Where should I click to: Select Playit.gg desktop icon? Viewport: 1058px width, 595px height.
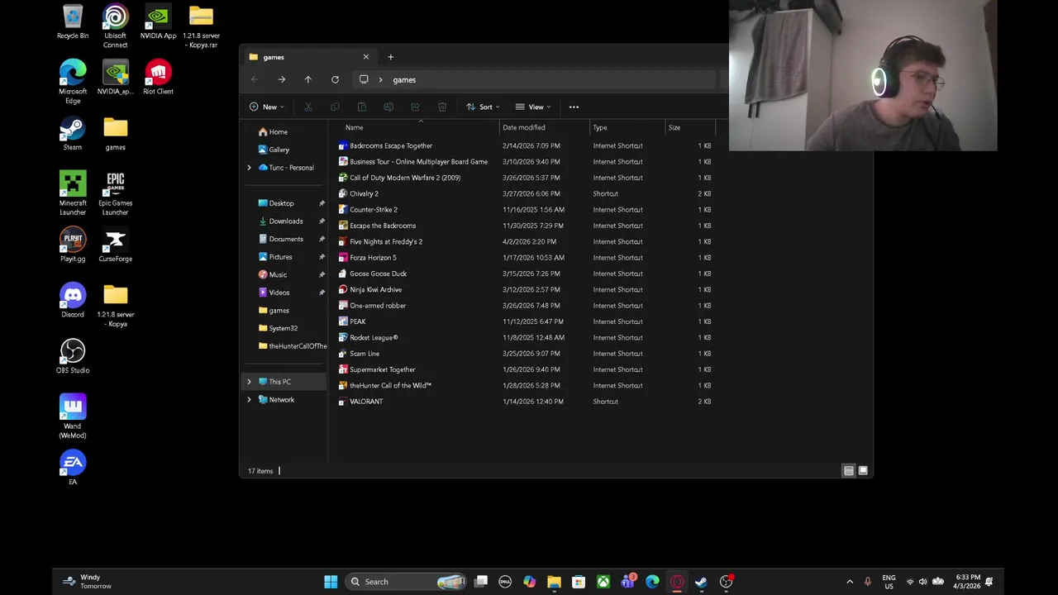73,245
